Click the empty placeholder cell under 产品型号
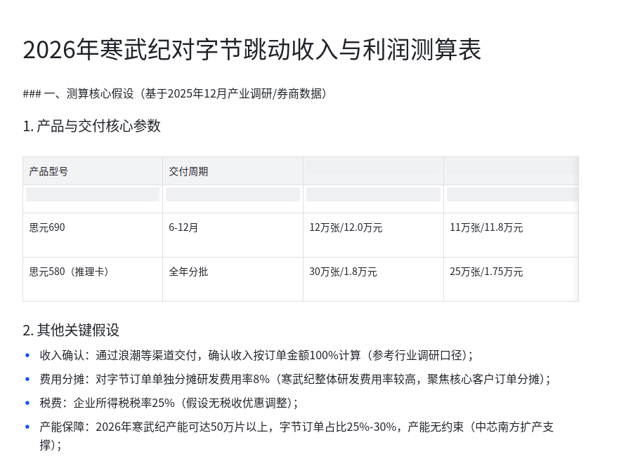 pos(93,194)
